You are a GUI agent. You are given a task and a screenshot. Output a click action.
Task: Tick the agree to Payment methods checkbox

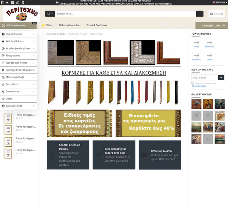(x=193, y=83)
